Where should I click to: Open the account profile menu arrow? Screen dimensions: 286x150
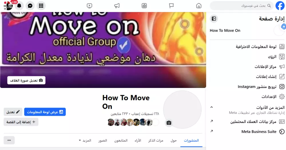coord(5,9)
